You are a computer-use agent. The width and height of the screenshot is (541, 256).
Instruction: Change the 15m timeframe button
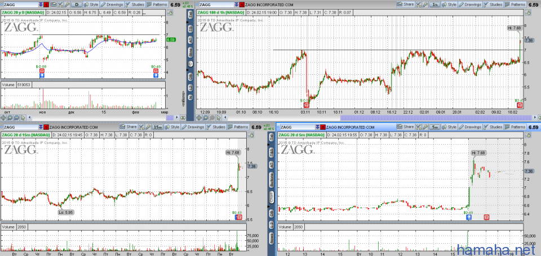[158, 127]
